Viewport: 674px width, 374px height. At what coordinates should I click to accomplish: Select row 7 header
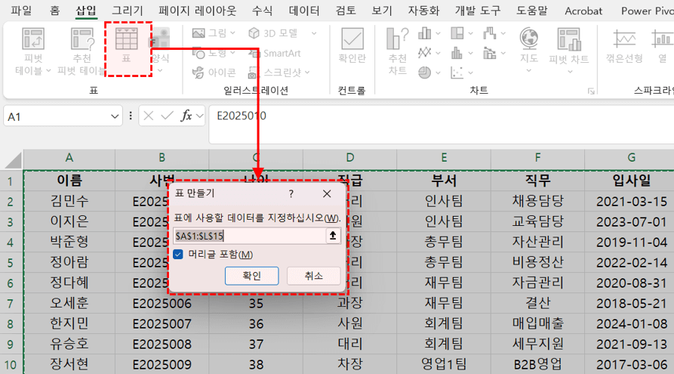pos(11,304)
